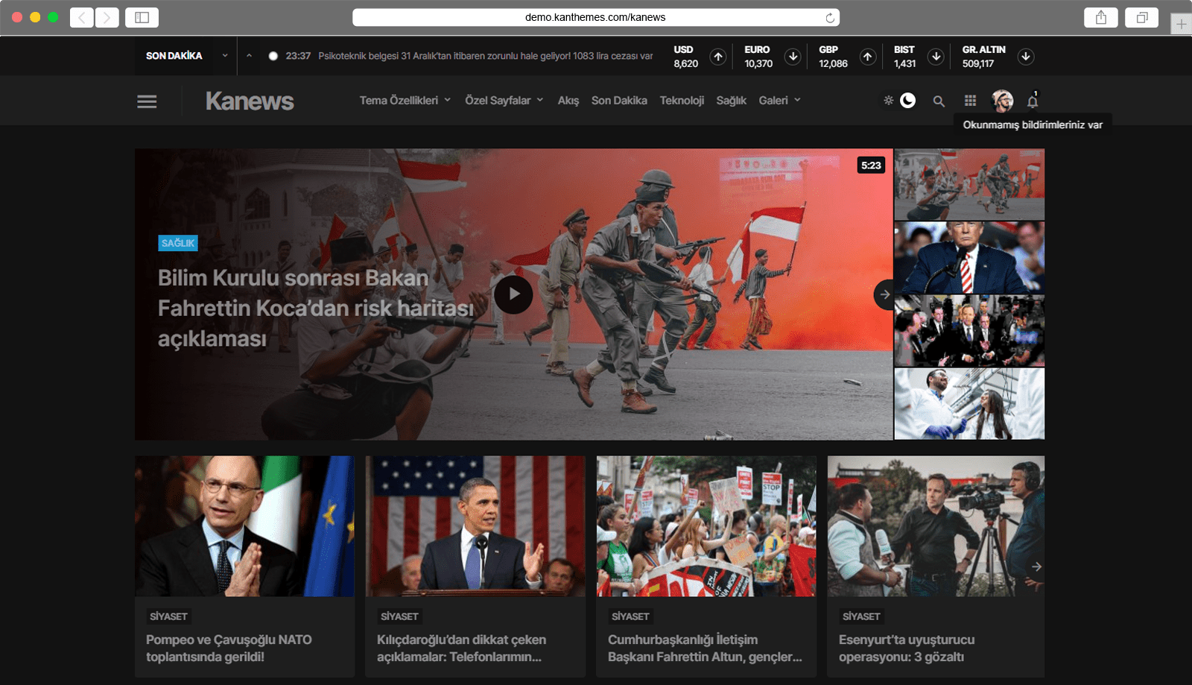Viewport: 1192px width, 685px height.
Task: Open the Sağlık menu item
Action: pyautogui.click(x=731, y=101)
